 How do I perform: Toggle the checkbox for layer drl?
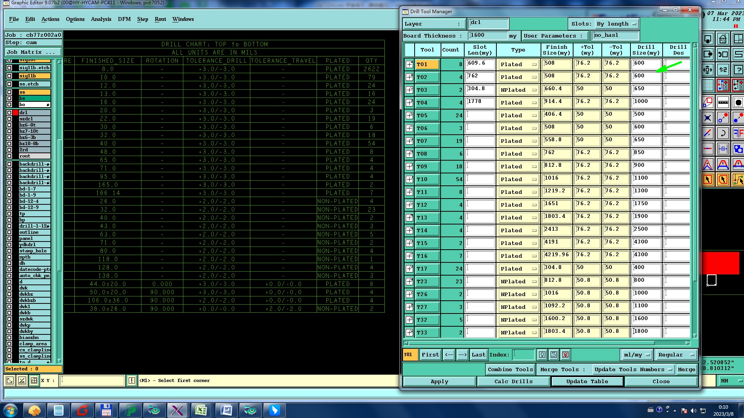pos(9,113)
